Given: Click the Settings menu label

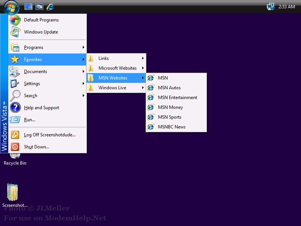Looking at the screenshot, I should (32, 84).
